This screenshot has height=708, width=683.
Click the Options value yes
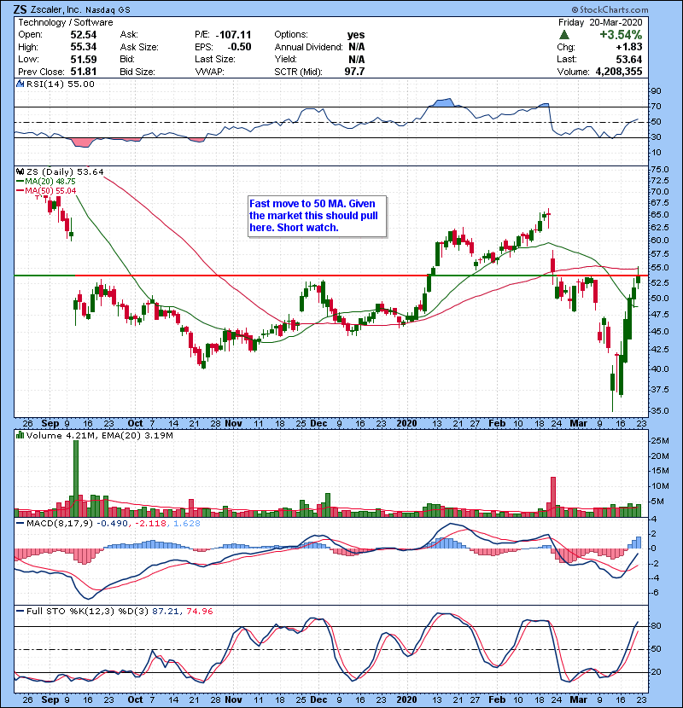(x=356, y=35)
